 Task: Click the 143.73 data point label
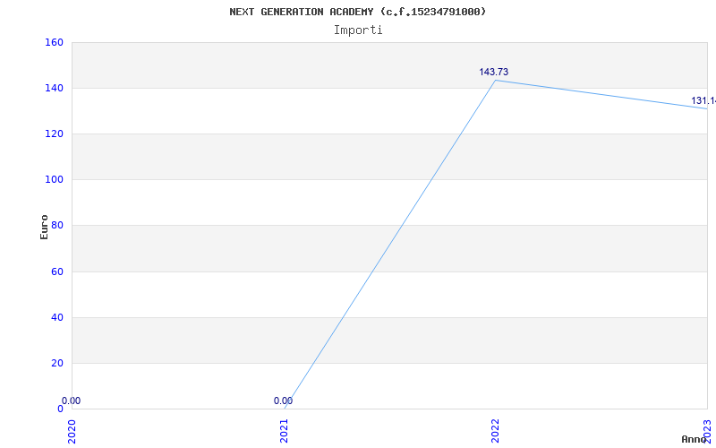(x=494, y=72)
